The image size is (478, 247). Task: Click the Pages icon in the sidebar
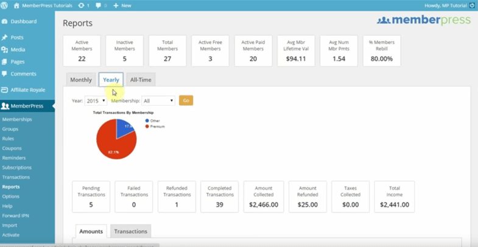4,62
